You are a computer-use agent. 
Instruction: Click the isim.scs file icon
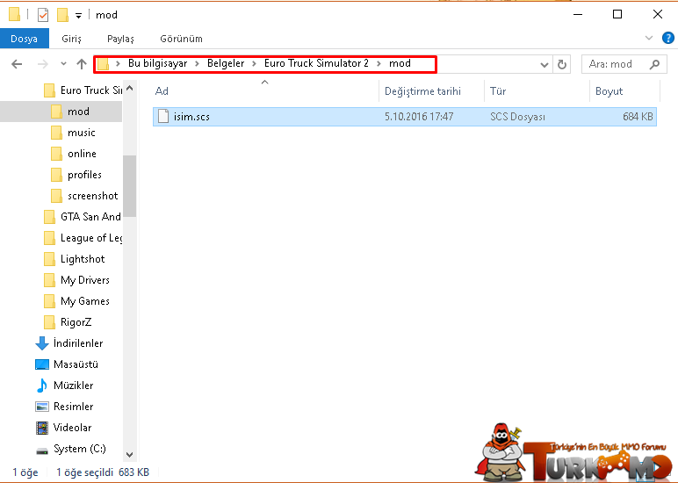(x=163, y=116)
